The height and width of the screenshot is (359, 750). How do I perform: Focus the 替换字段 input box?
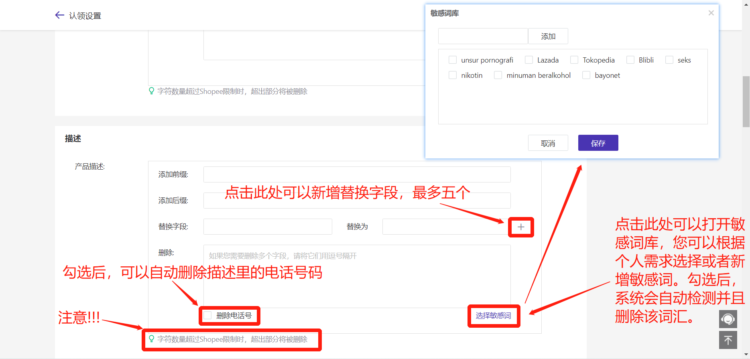click(268, 227)
